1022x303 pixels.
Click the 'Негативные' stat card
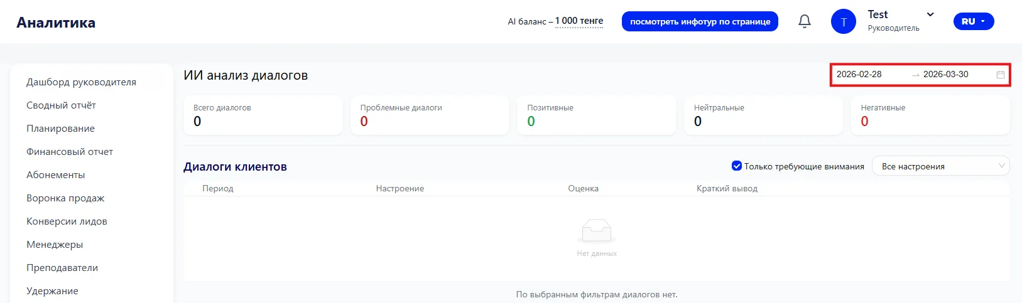pos(930,115)
